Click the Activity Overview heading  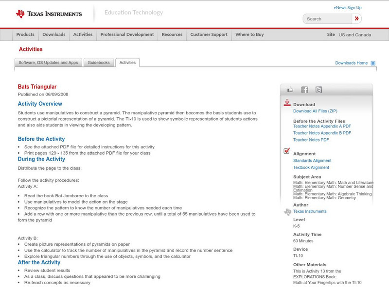(40, 104)
